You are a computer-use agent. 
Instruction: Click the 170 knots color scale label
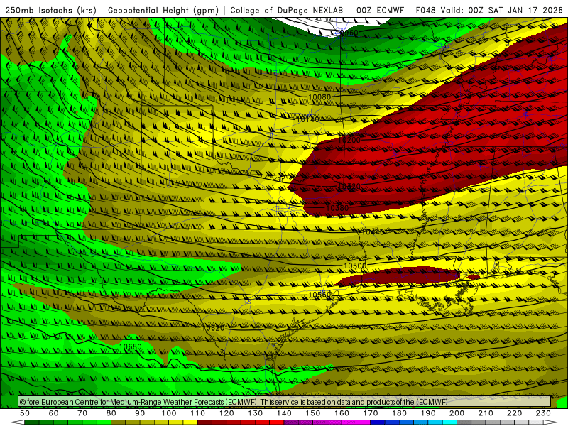click(x=371, y=413)
